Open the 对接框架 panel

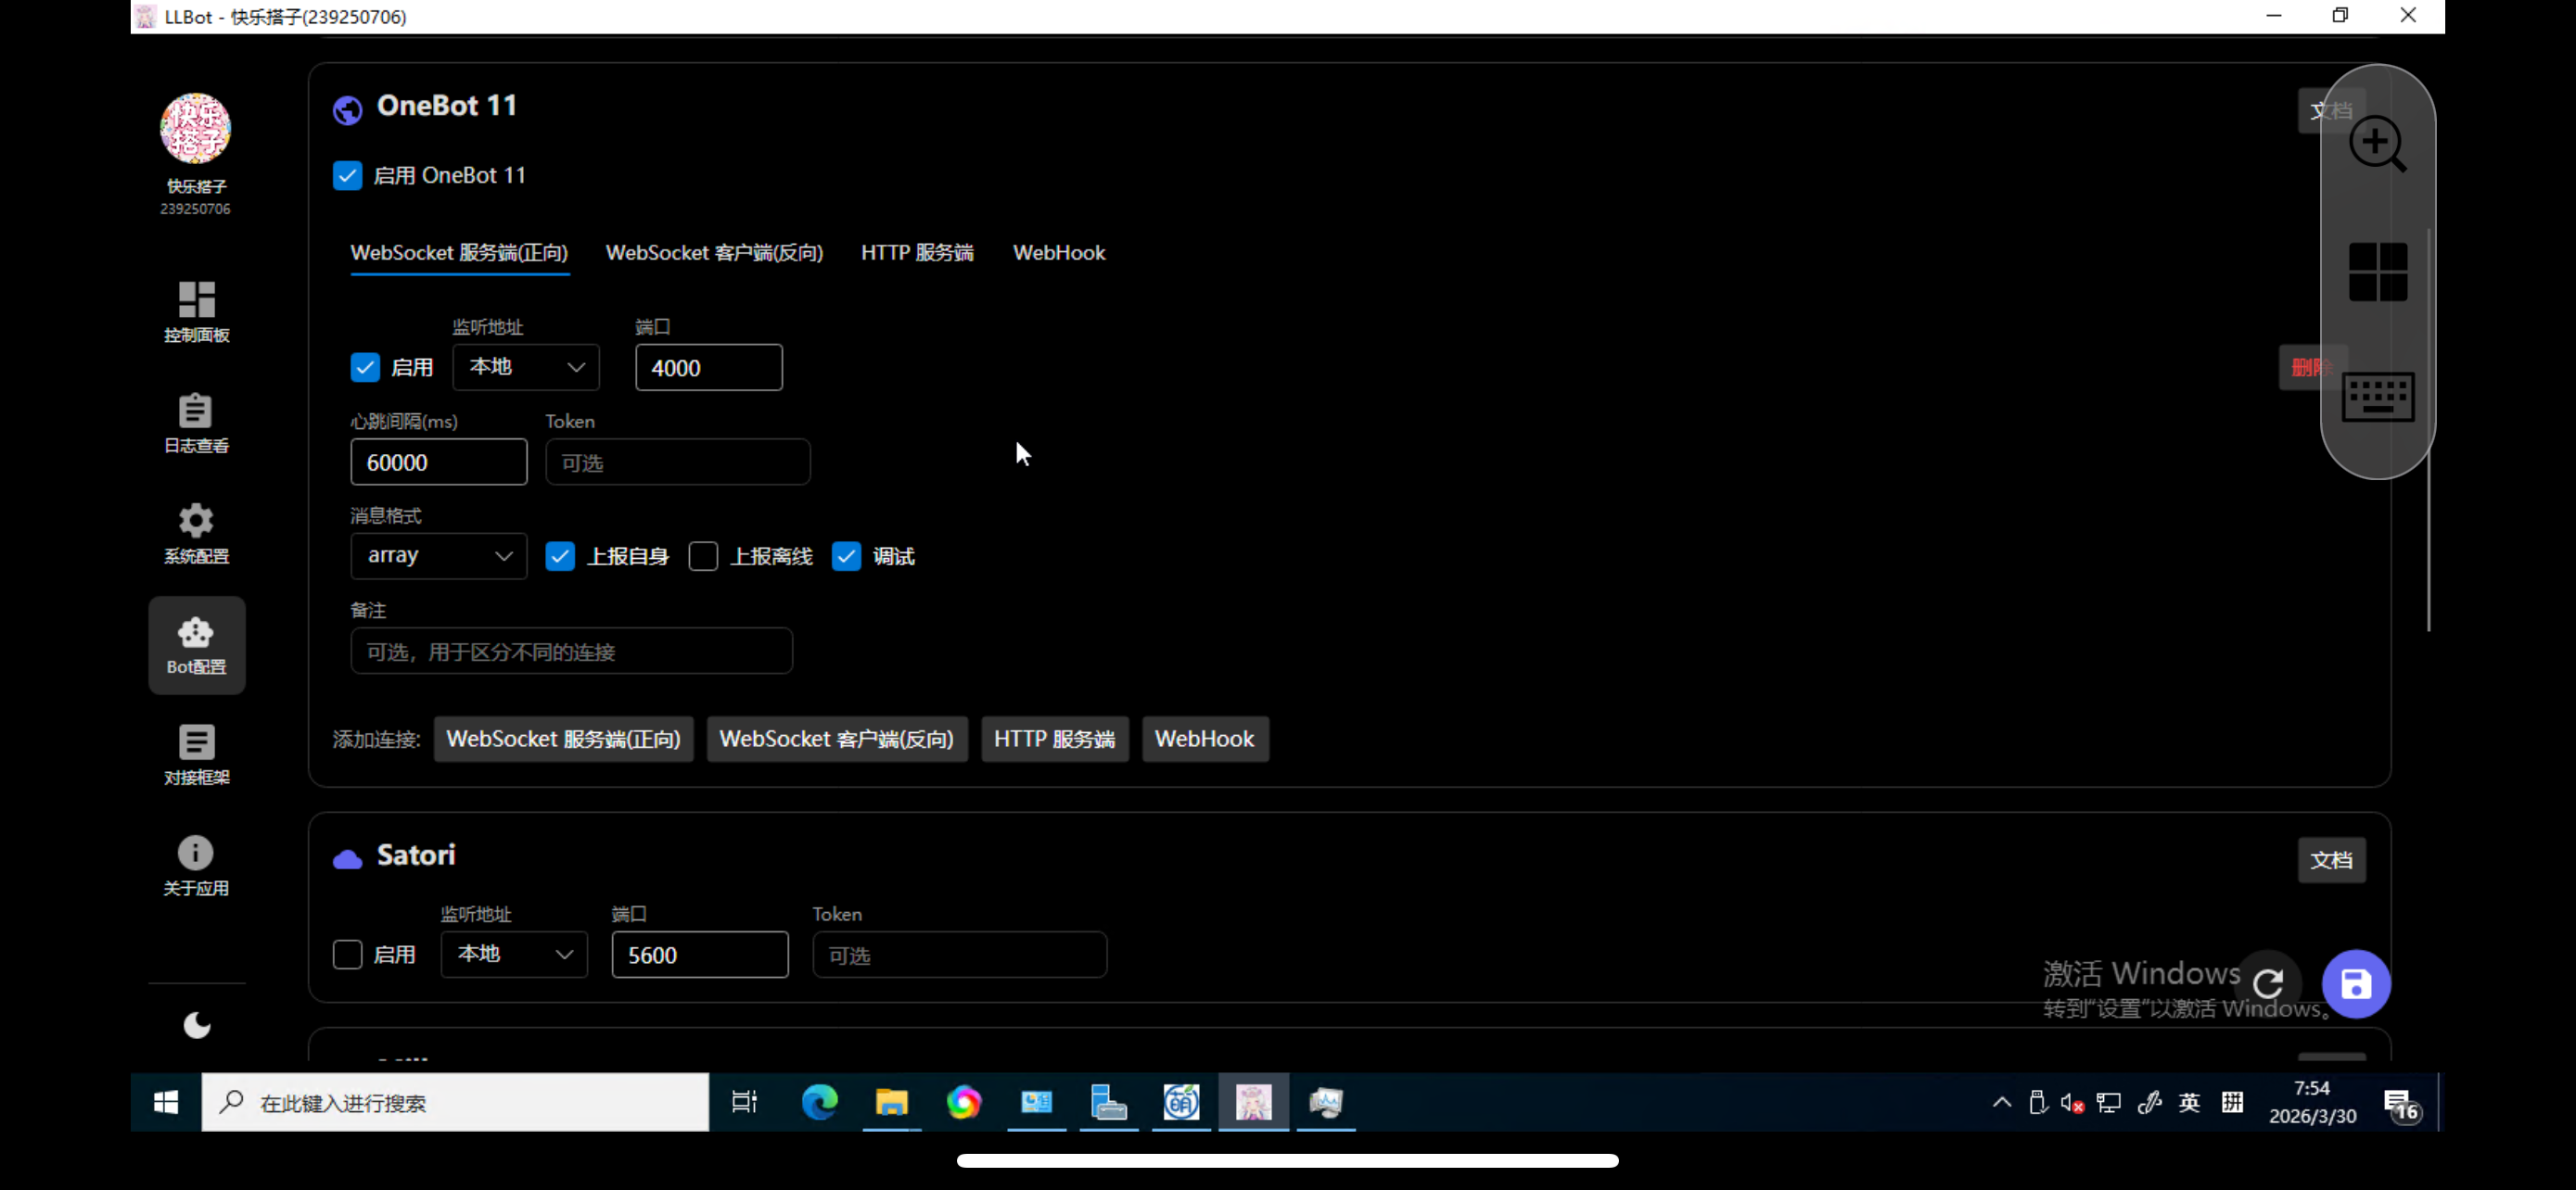196,754
